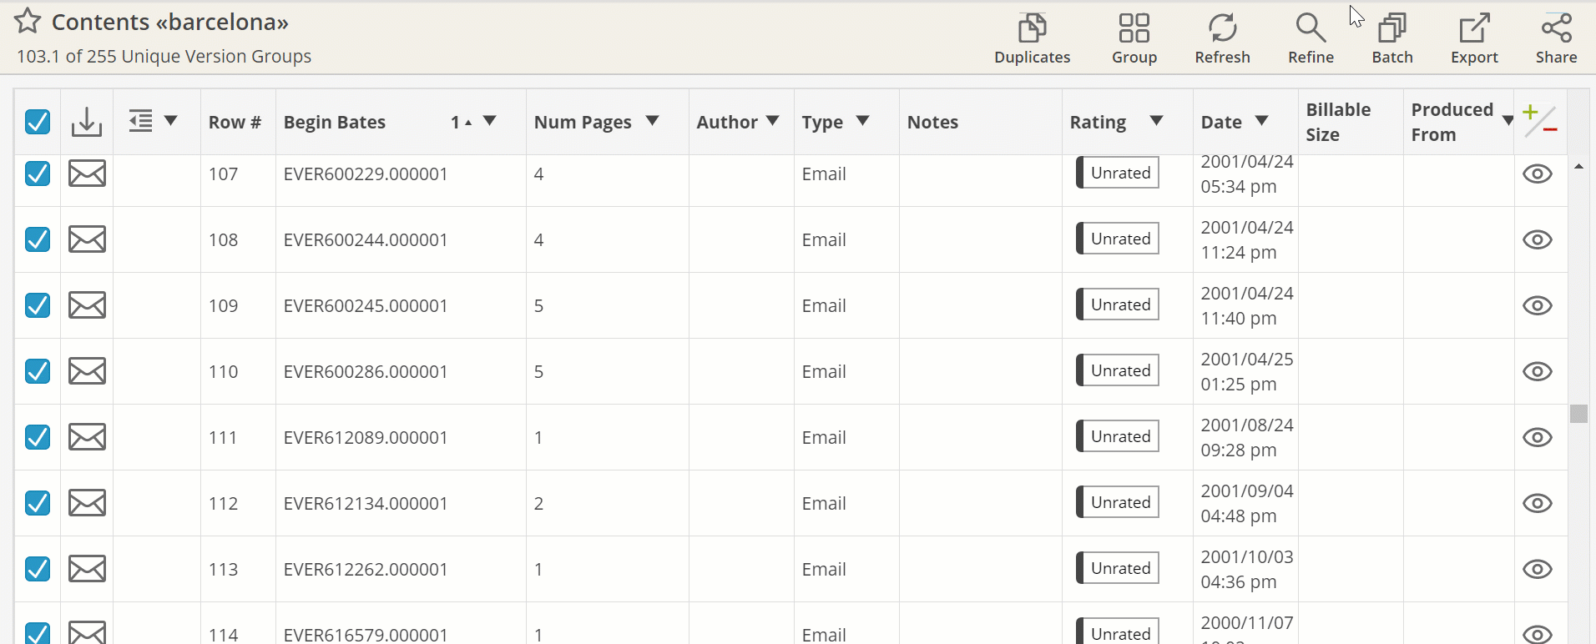Click email icon for row 111
Viewport: 1596px width, 644px height.
coord(87,437)
